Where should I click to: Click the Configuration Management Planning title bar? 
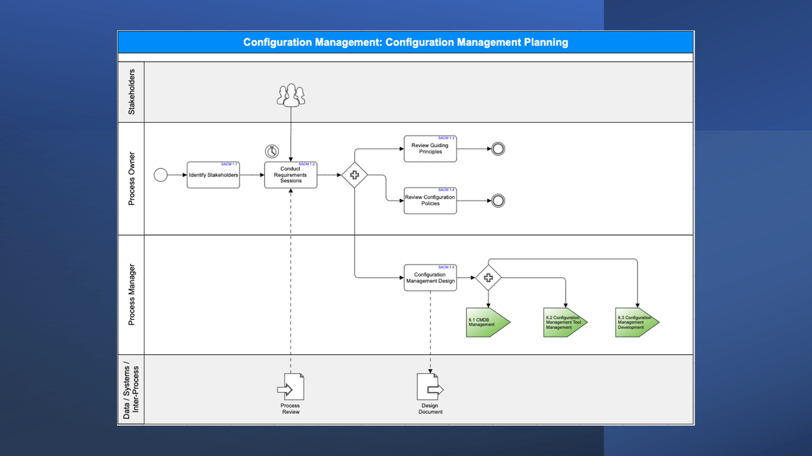coord(405,42)
